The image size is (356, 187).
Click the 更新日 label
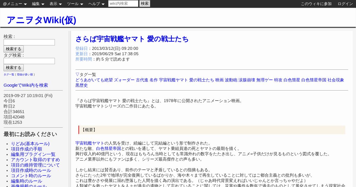(82, 54)
